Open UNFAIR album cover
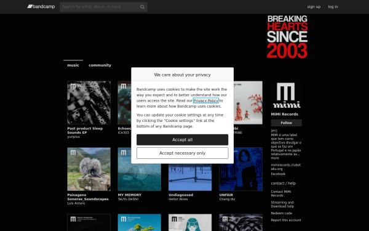This screenshot has width=369, height=231. pos(248,169)
